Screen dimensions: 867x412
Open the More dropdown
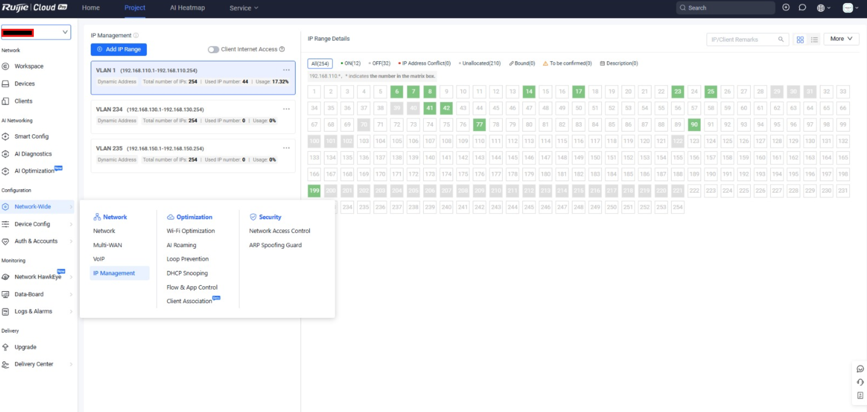pyautogui.click(x=841, y=39)
